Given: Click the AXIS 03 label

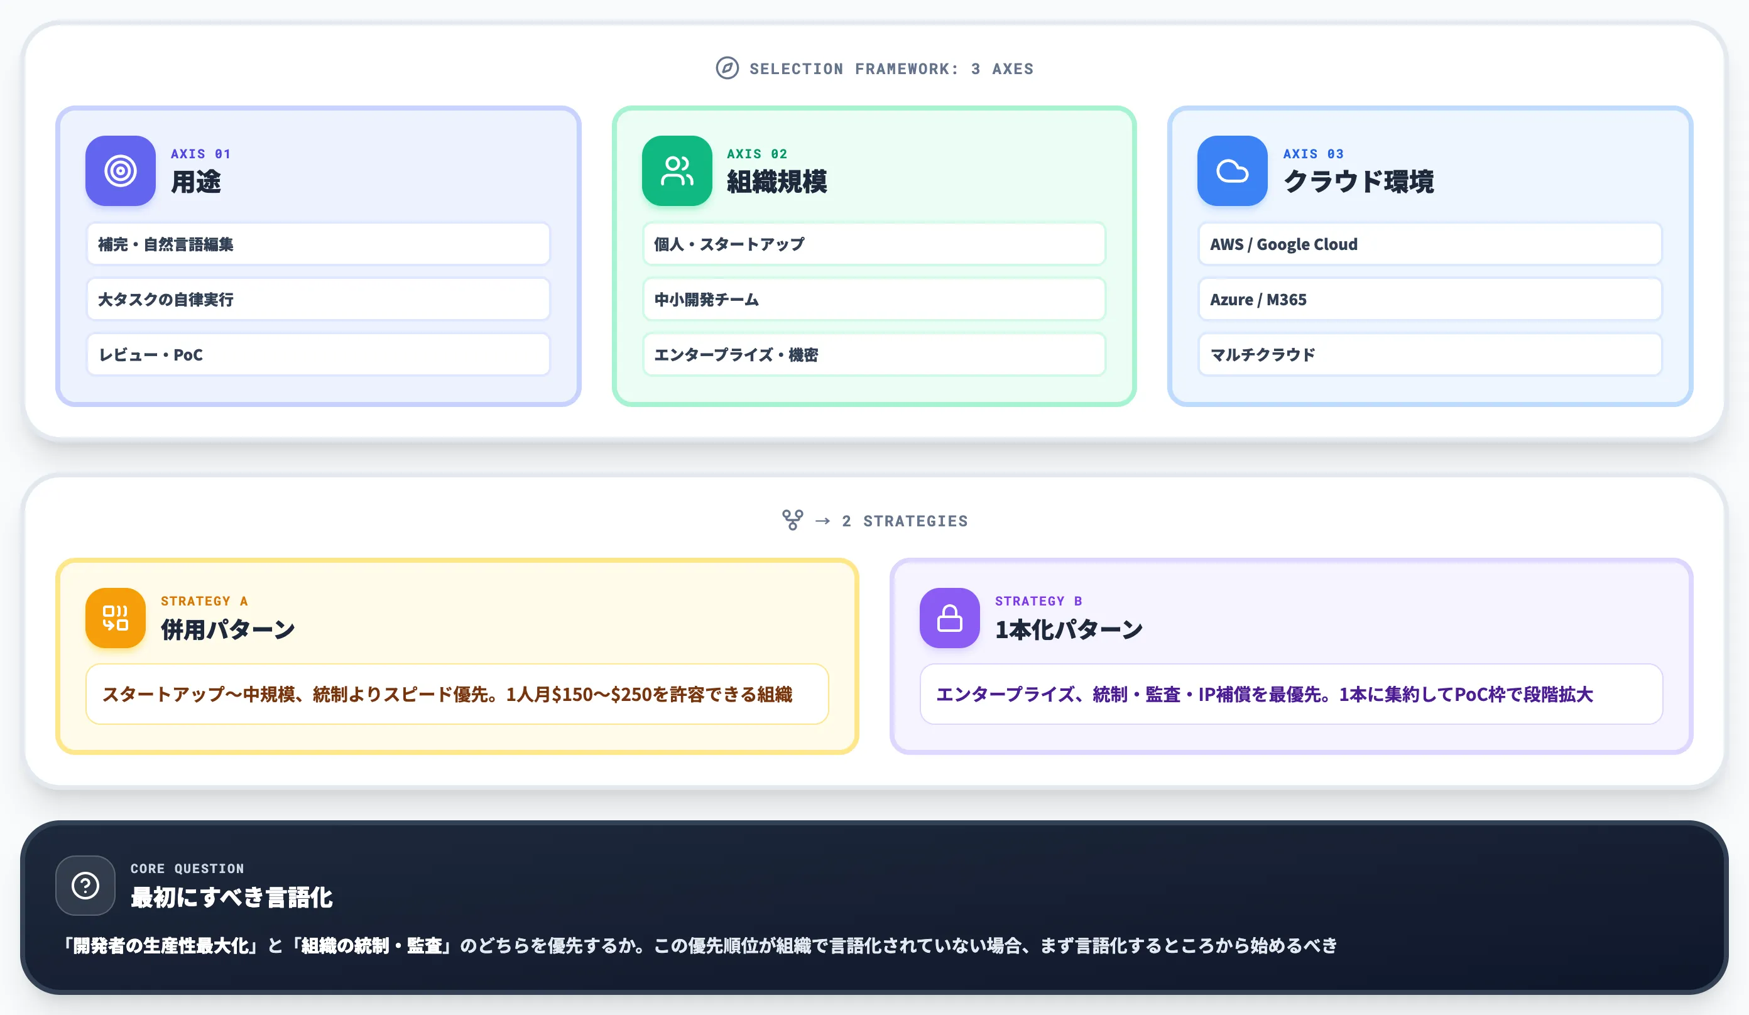Looking at the screenshot, I should 1313,153.
